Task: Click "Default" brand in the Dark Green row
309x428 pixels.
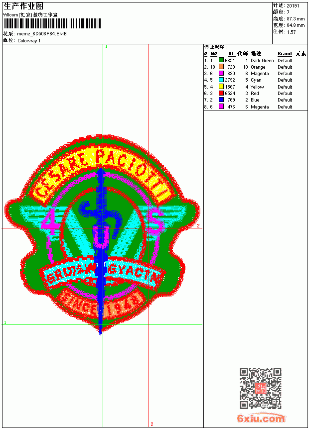Action: point(285,60)
